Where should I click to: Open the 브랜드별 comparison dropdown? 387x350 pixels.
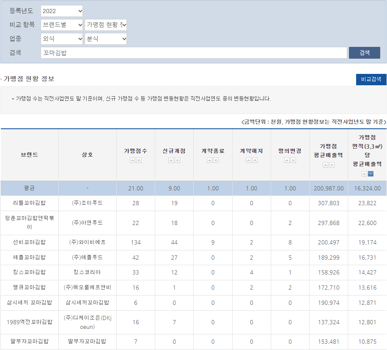[62, 25]
